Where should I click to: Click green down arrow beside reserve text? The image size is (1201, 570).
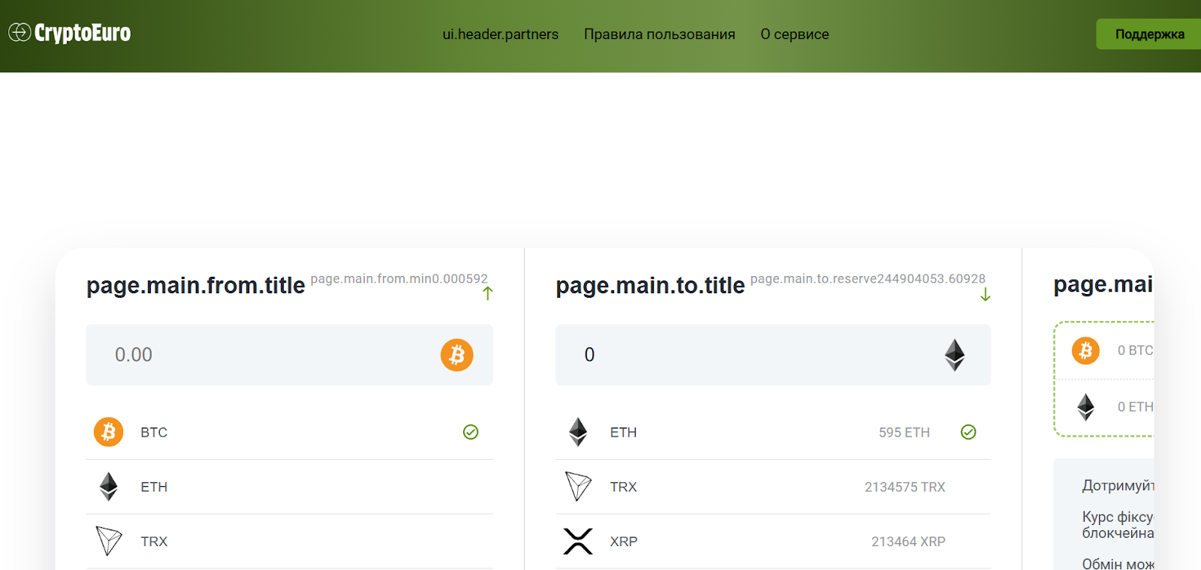(986, 295)
